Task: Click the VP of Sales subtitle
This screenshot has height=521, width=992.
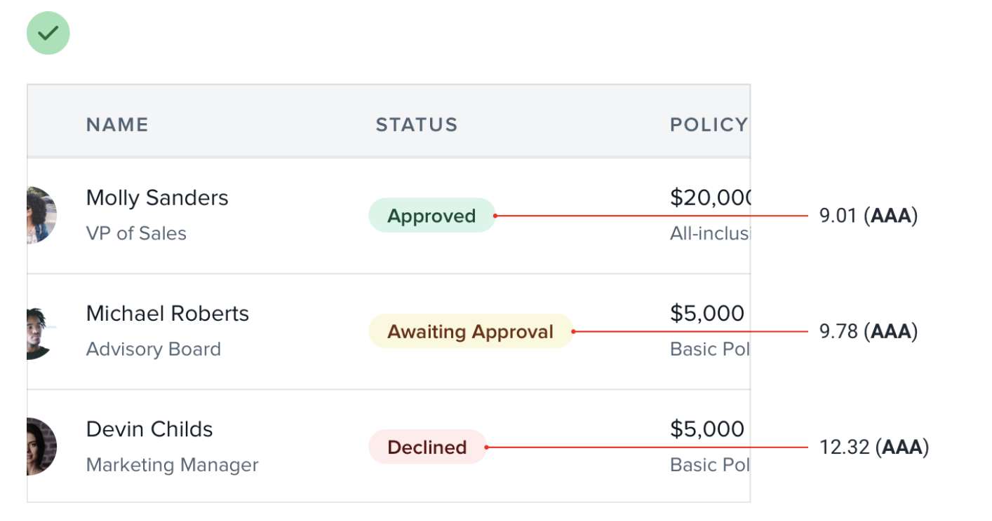Action: [x=136, y=233]
